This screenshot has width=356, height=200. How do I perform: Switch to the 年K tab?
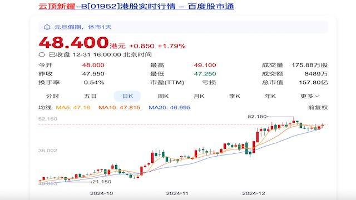(x=270, y=96)
